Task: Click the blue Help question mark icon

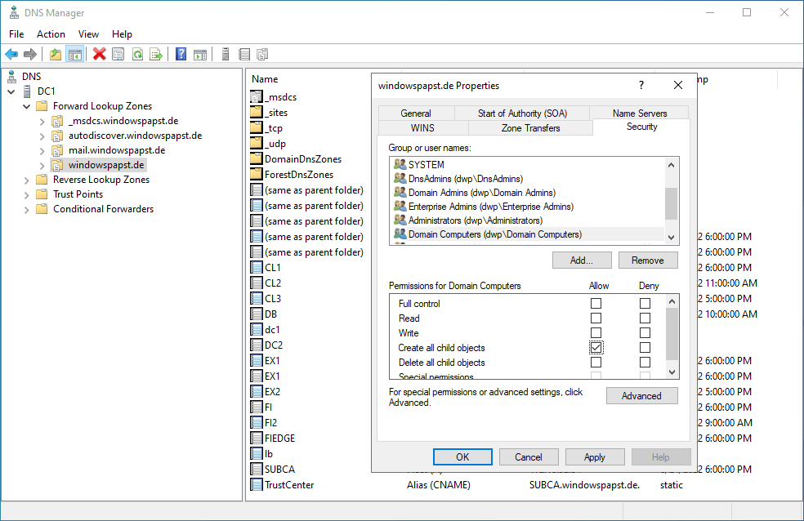Action: [x=181, y=55]
